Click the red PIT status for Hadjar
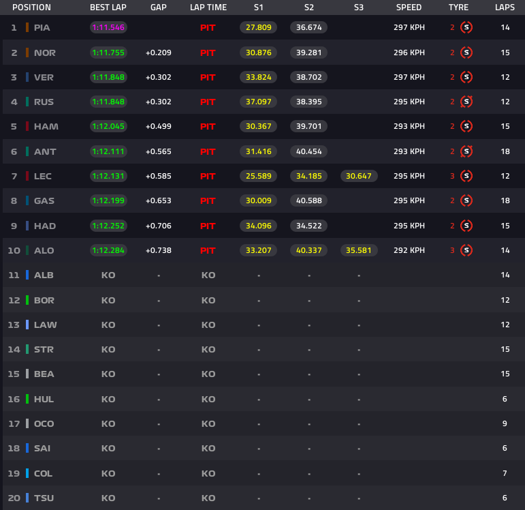This screenshot has width=525, height=510. 208,226
